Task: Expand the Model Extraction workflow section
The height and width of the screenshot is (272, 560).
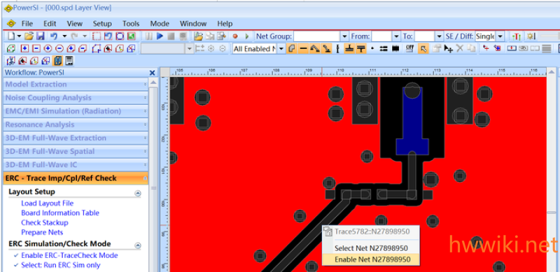Action: tap(76, 84)
